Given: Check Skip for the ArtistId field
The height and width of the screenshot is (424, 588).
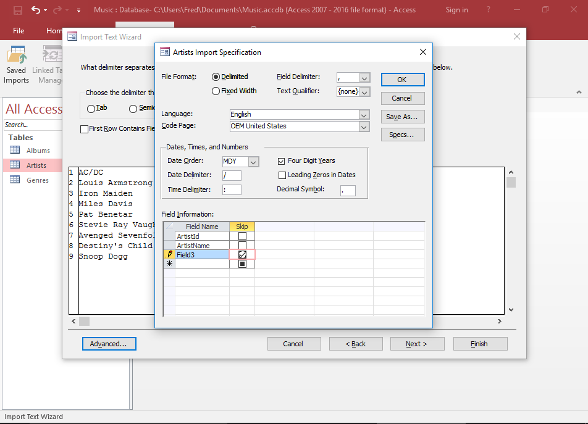Looking at the screenshot, I should [x=242, y=236].
